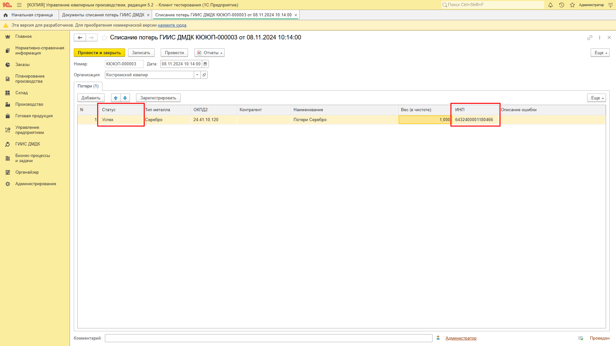Open Администратор responsible link

[461, 338]
